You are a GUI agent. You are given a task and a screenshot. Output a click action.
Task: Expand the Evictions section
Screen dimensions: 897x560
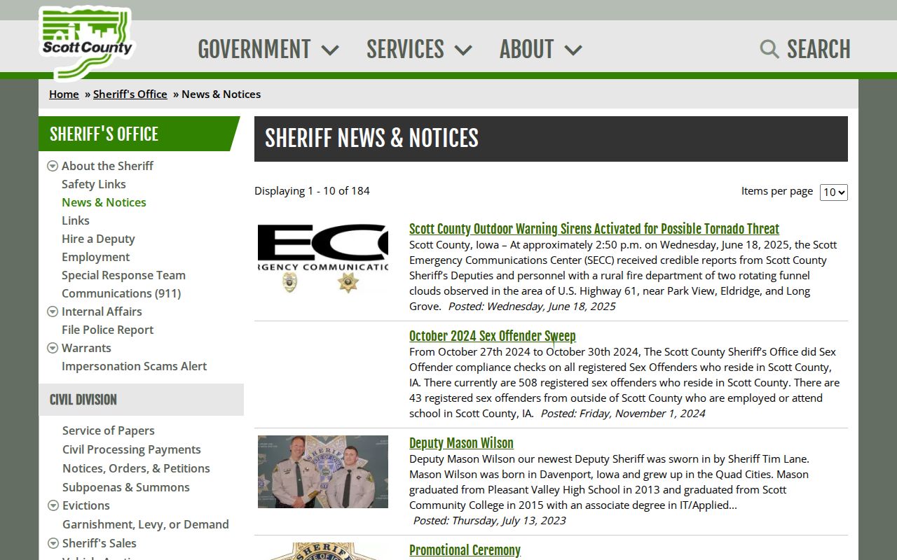pyautogui.click(x=53, y=505)
